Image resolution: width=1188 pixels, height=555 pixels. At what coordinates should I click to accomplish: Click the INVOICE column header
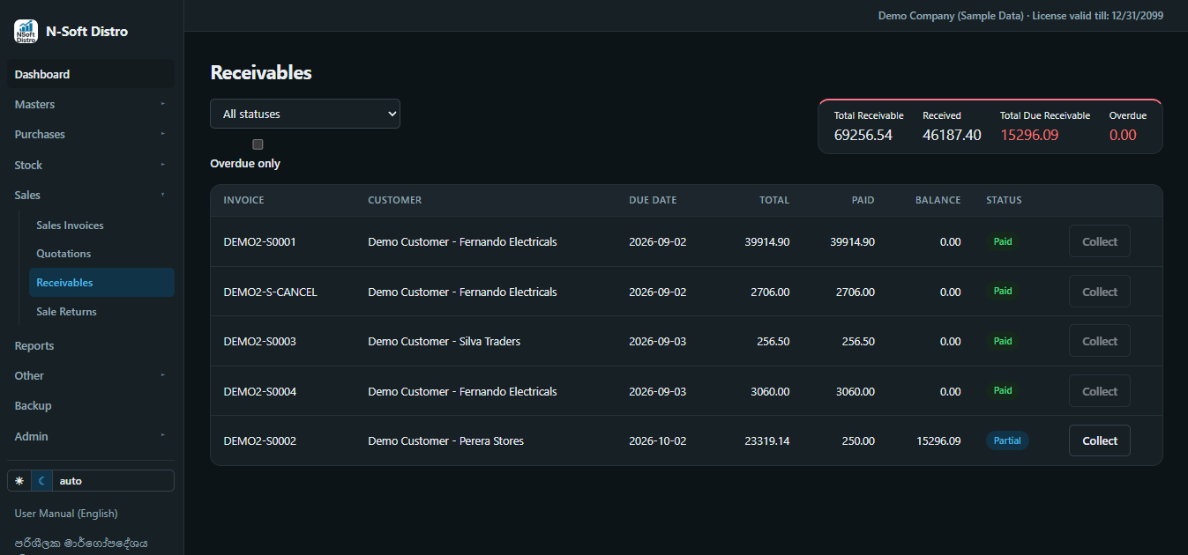(x=243, y=200)
